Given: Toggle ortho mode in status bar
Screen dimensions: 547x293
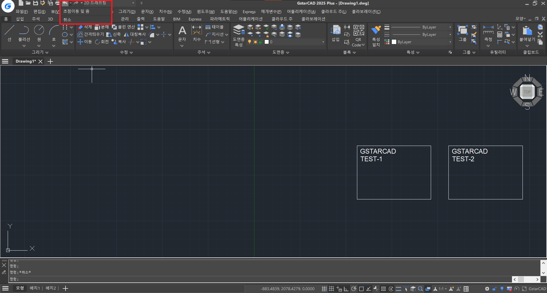Looking at the screenshot, I should pos(346,289).
